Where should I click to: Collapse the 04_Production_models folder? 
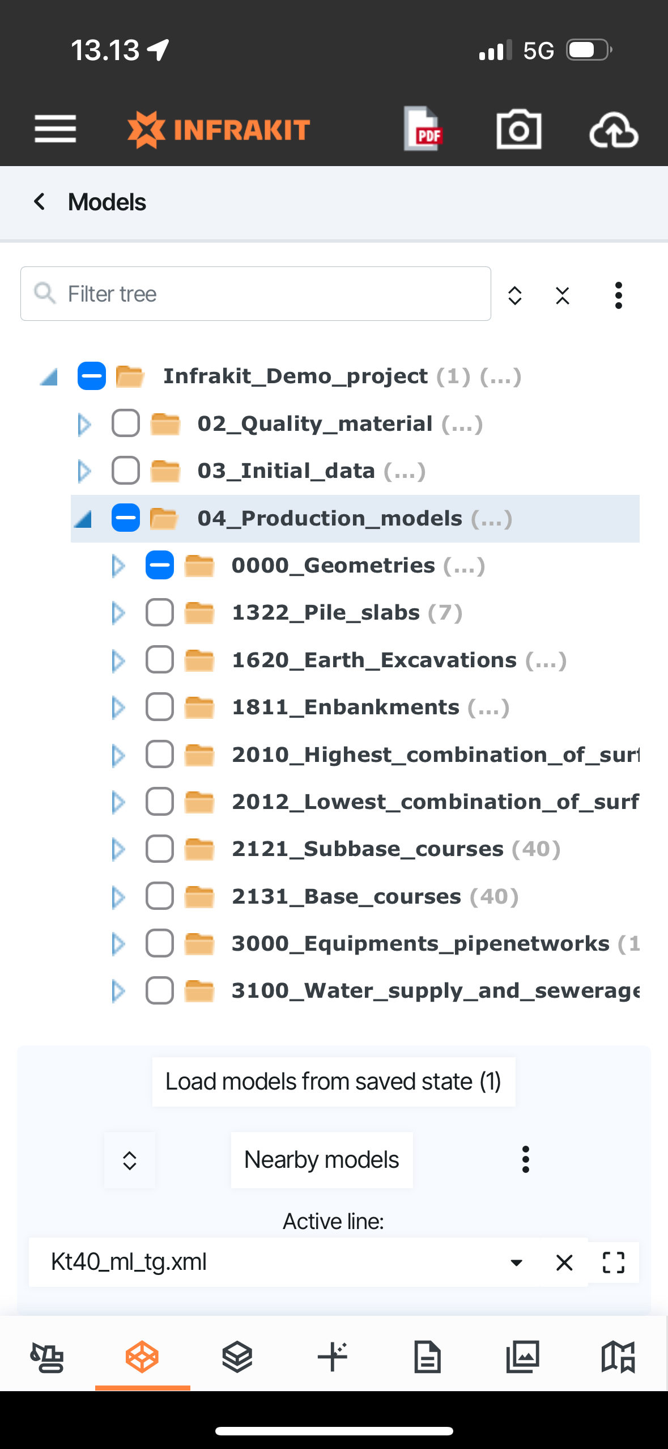coord(84,519)
